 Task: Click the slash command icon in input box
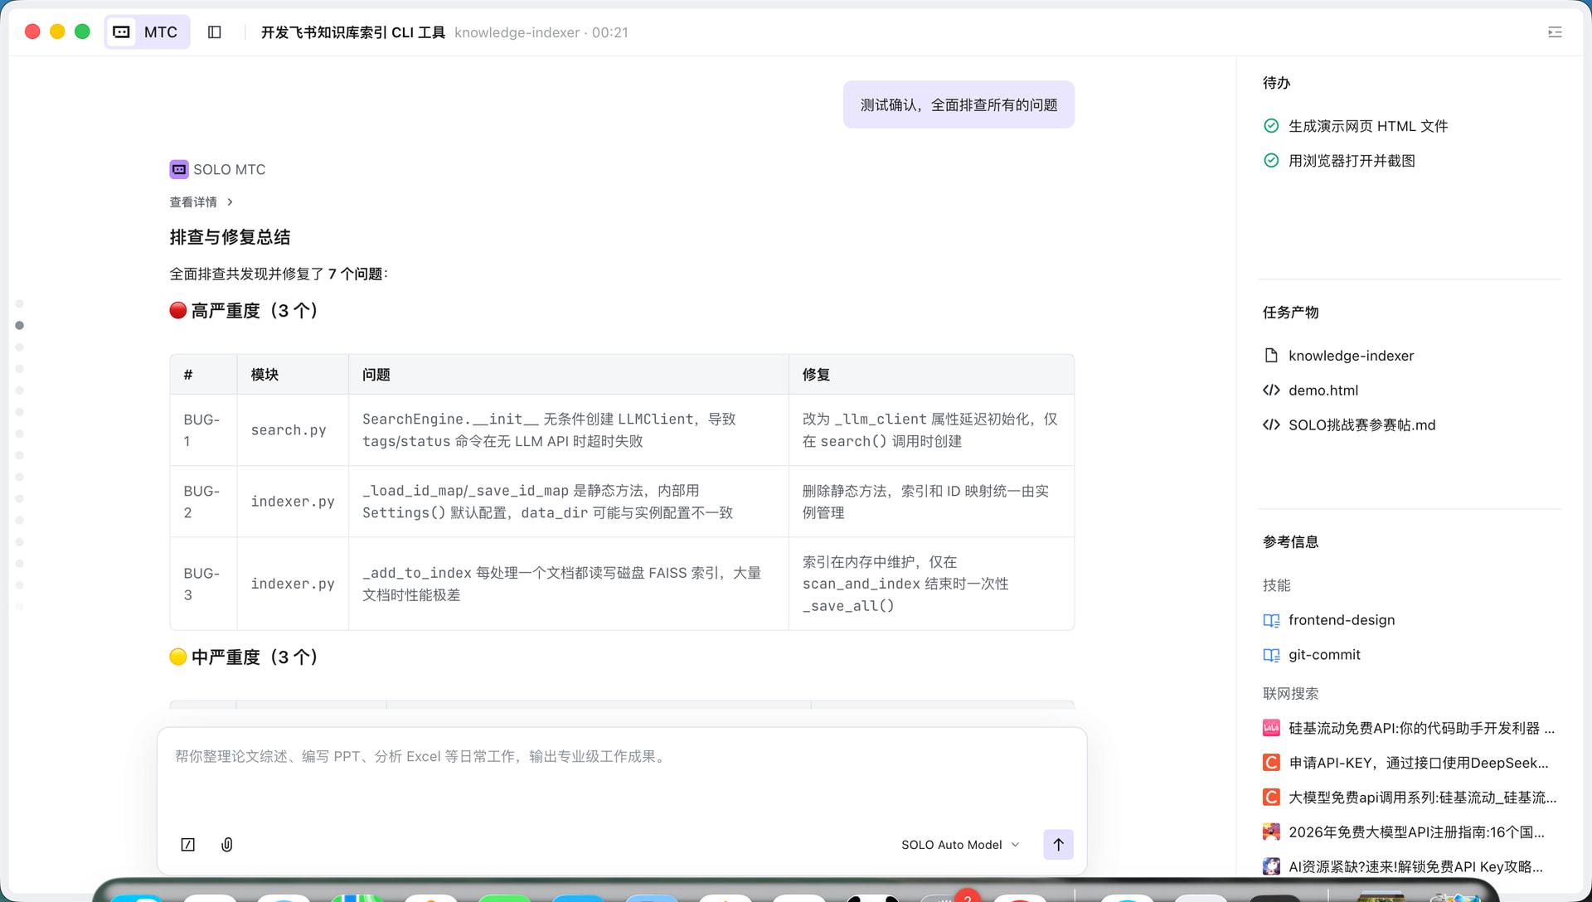[x=188, y=844]
